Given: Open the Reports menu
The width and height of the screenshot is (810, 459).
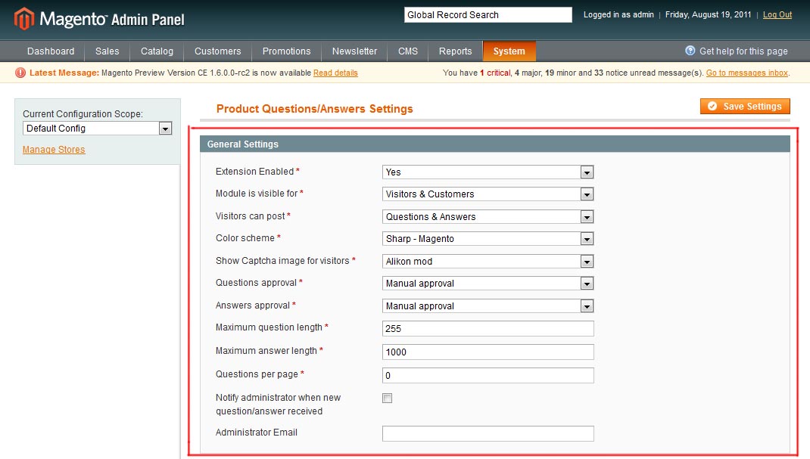Looking at the screenshot, I should [x=455, y=51].
